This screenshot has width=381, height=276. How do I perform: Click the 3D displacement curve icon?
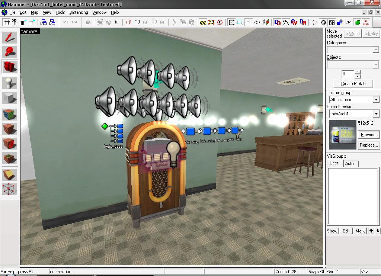pos(286,22)
